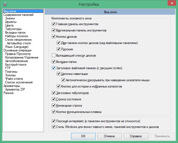Close the Настройка dialog window

(x=172, y=3)
